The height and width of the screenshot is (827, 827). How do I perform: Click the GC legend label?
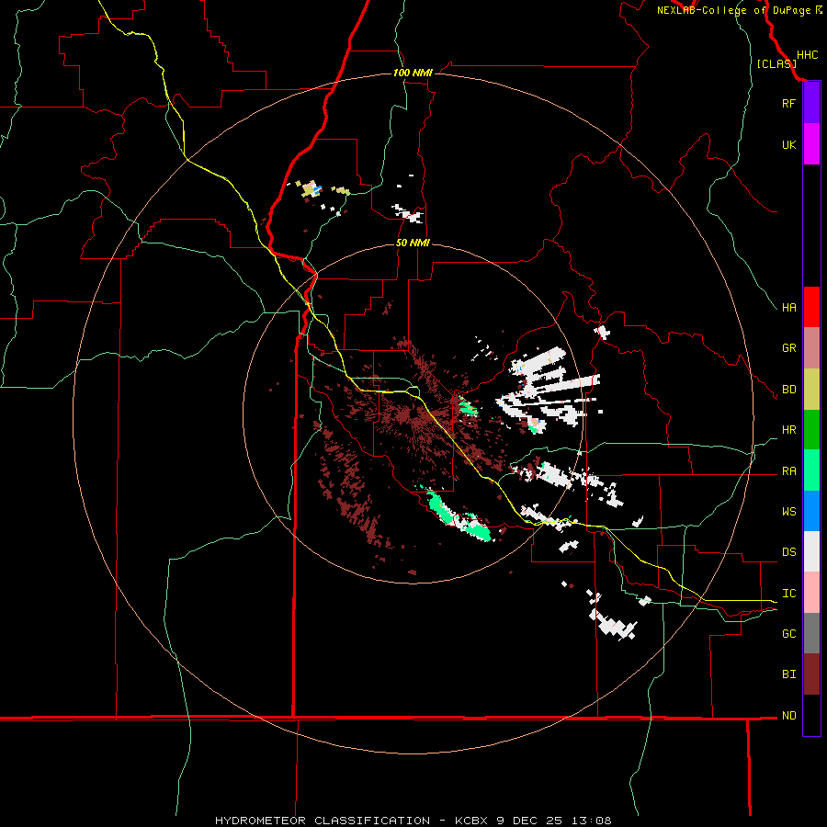[788, 634]
